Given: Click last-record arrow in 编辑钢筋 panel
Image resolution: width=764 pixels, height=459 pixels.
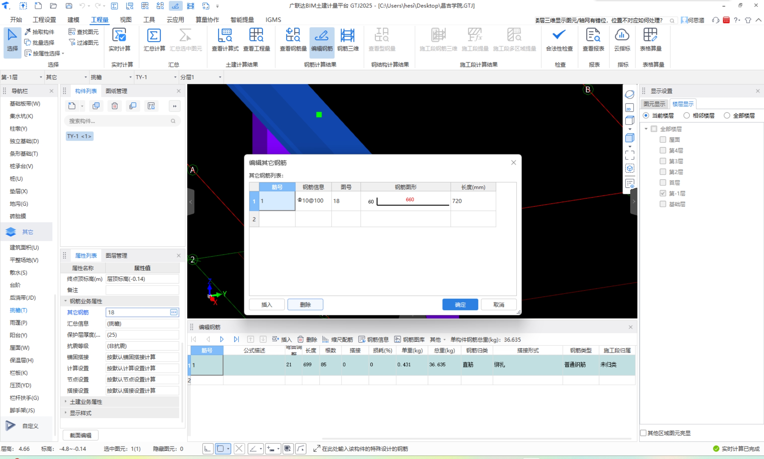Looking at the screenshot, I should pyautogui.click(x=236, y=339).
